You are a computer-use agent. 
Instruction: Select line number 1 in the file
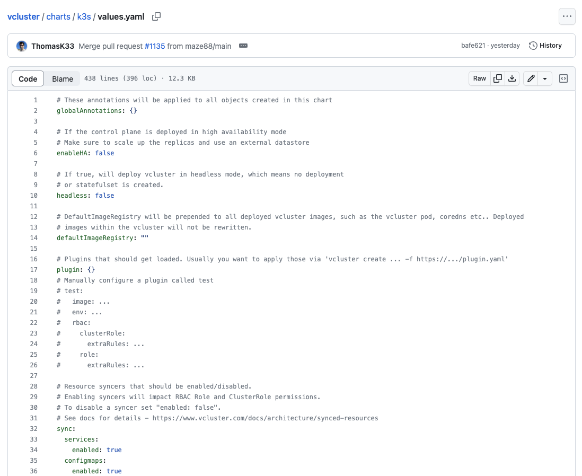click(x=35, y=100)
